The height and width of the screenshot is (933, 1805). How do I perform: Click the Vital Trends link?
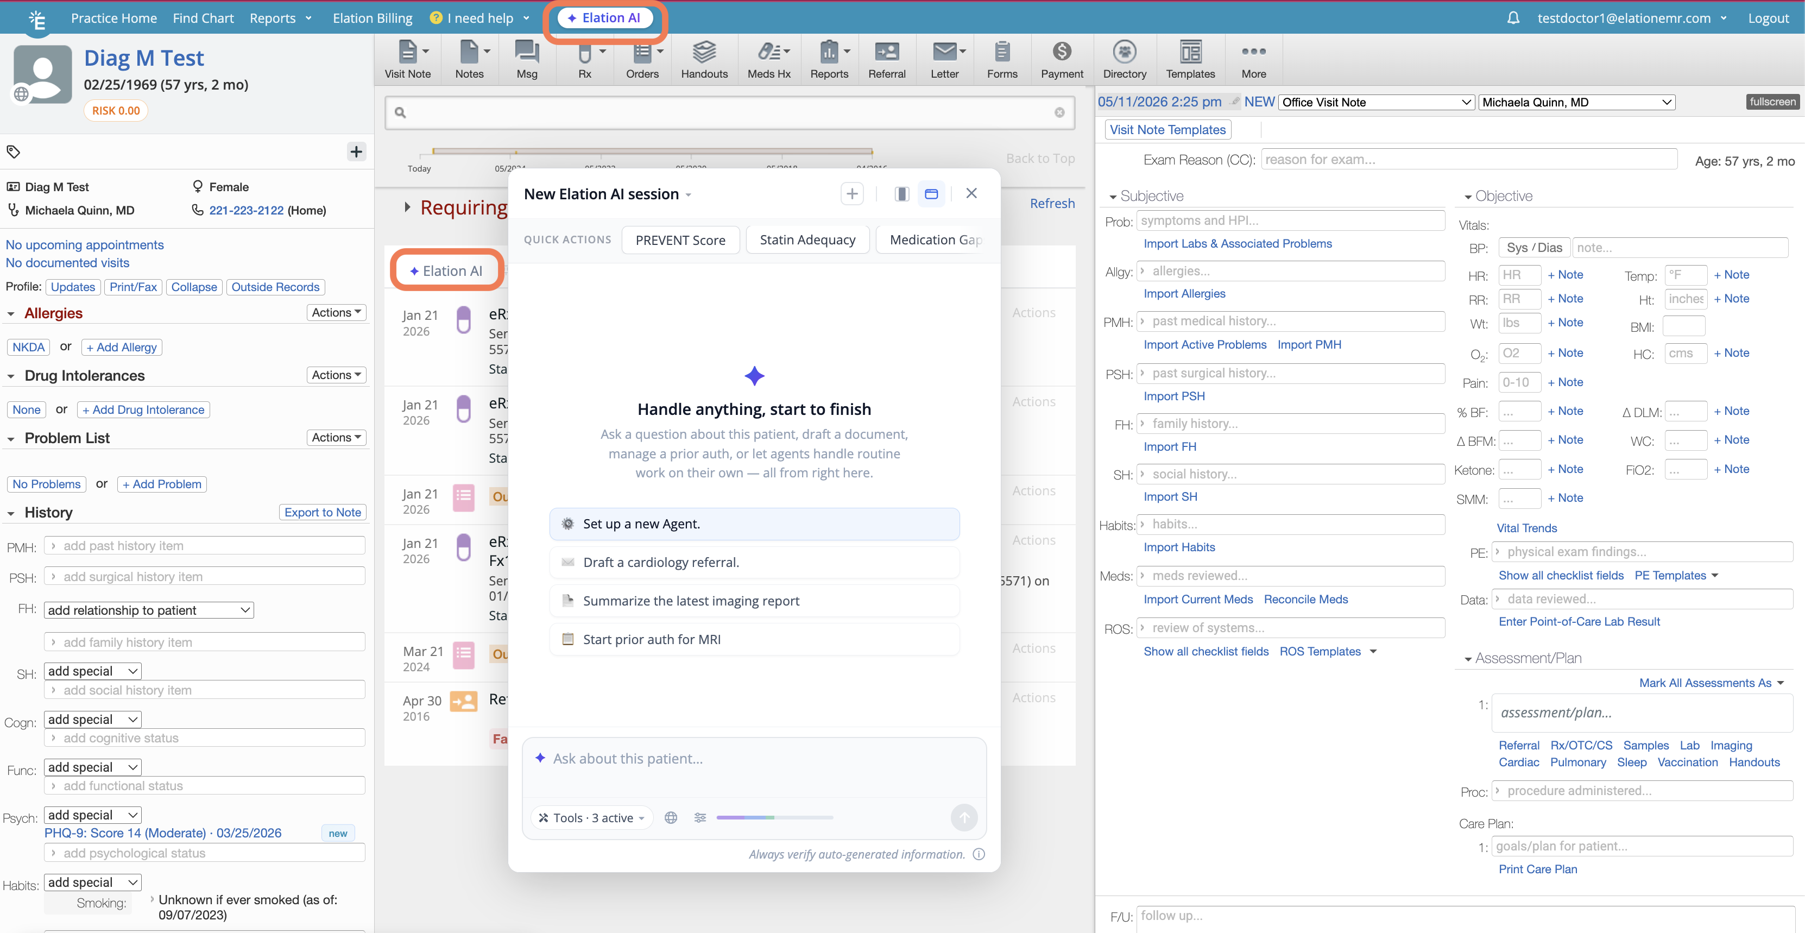1526,528
